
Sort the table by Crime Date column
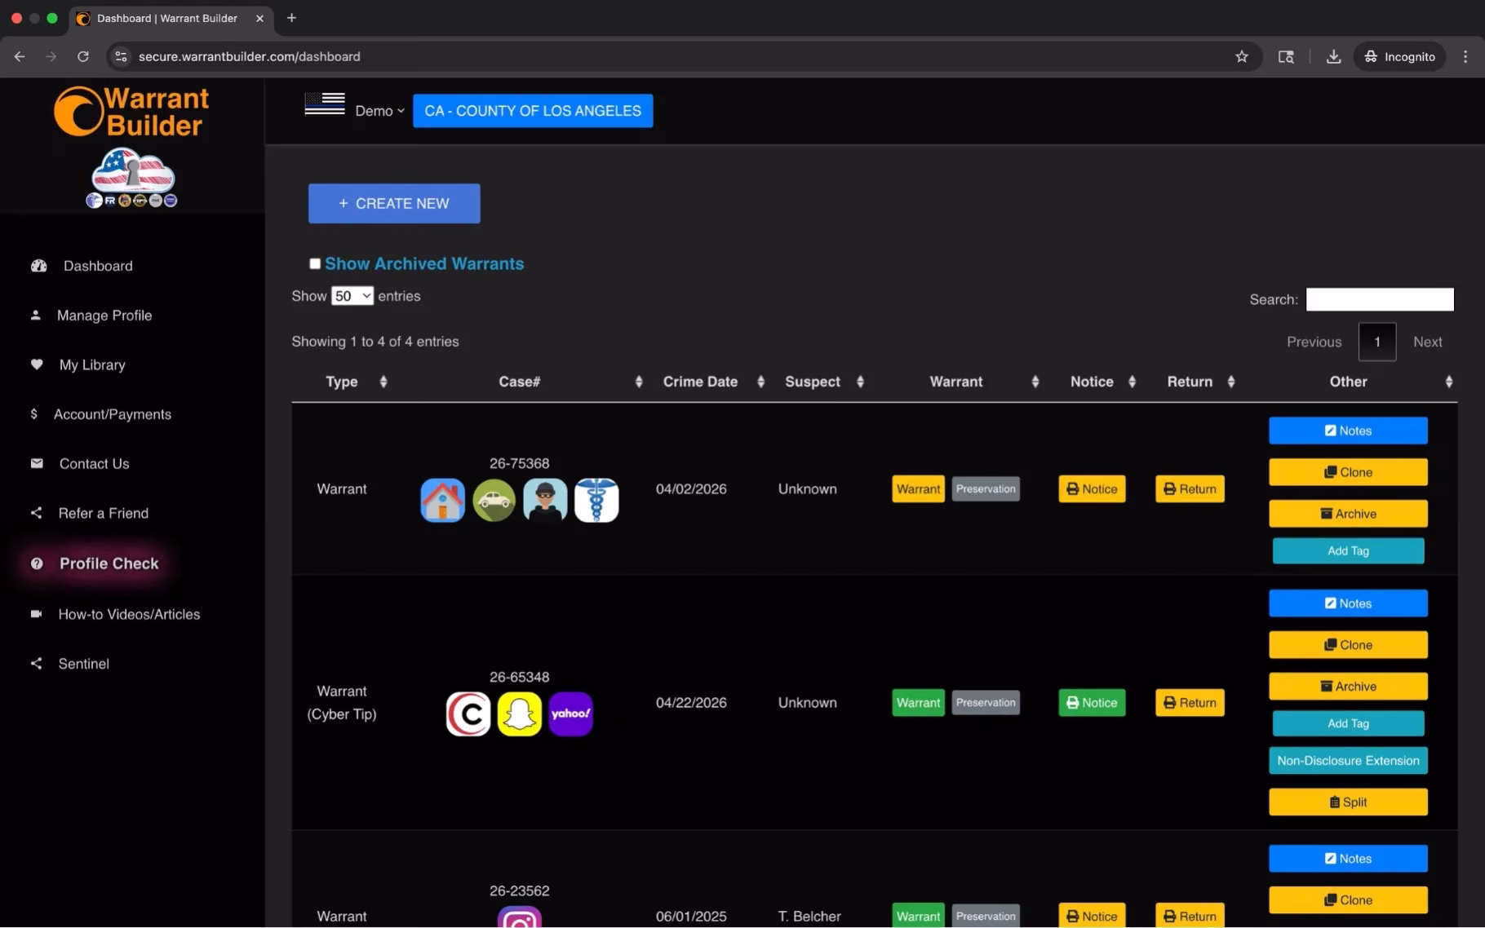pos(700,382)
